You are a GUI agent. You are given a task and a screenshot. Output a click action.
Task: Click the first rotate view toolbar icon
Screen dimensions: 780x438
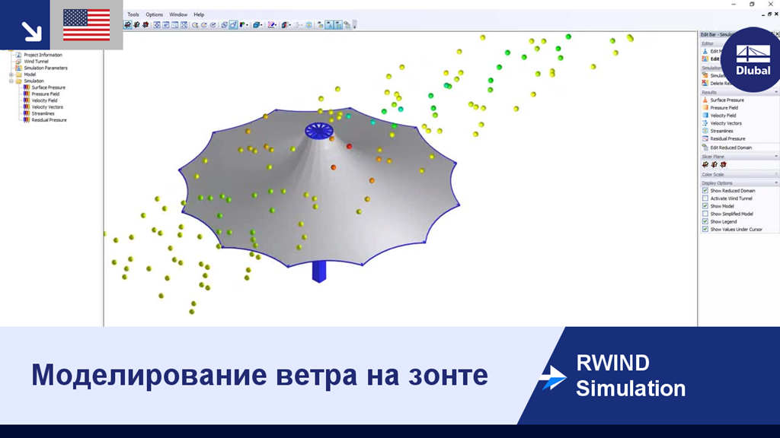pos(195,25)
